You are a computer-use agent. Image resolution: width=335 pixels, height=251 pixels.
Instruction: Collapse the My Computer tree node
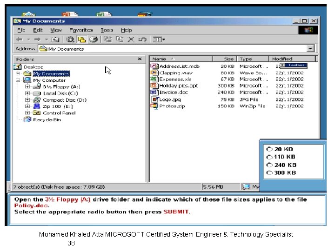[x=18, y=80]
